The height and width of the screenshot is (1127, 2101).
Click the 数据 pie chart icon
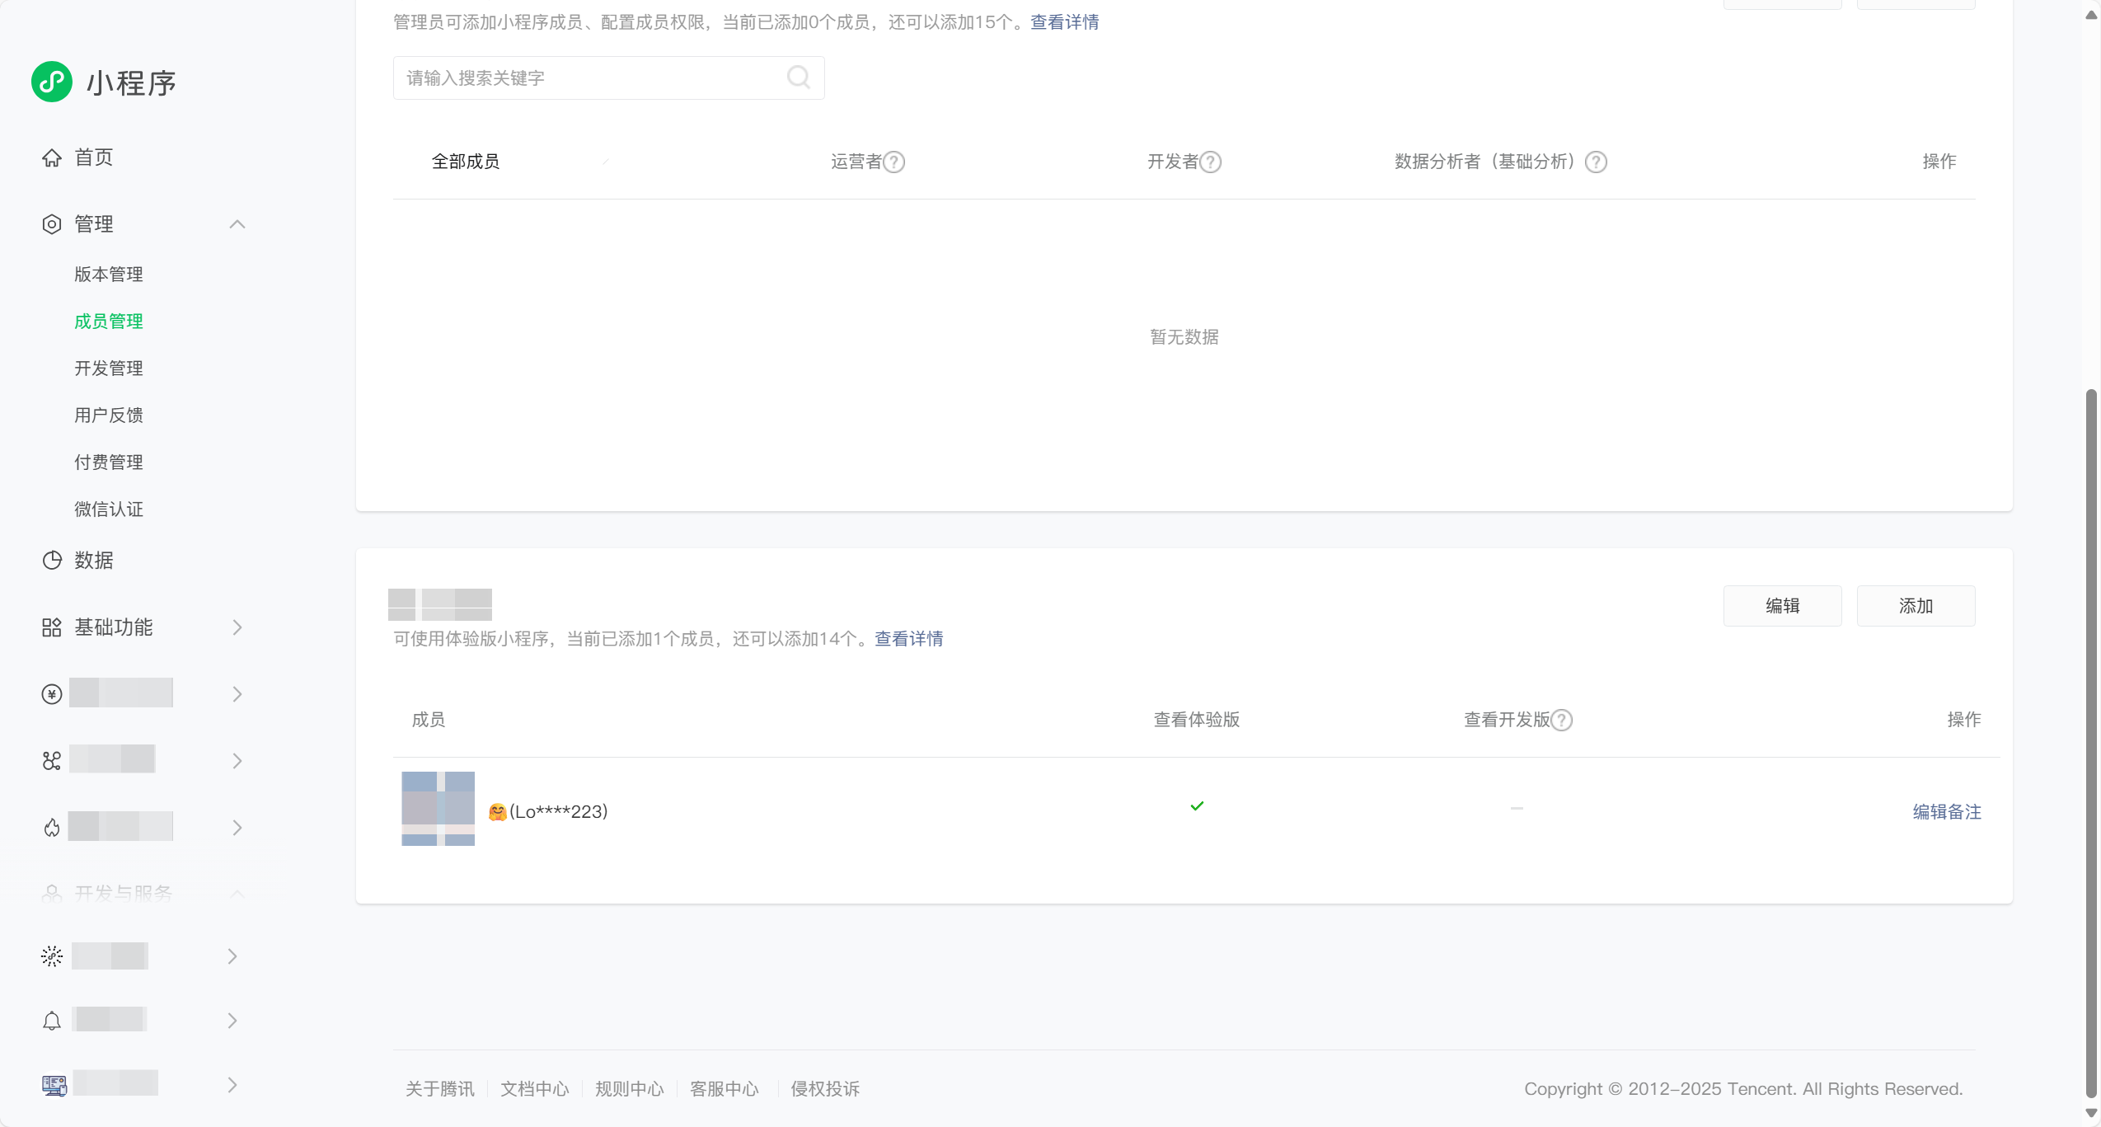[52, 561]
